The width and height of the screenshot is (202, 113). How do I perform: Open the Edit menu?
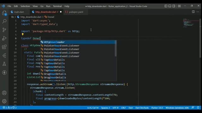pyautogui.click(x=16, y=6)
